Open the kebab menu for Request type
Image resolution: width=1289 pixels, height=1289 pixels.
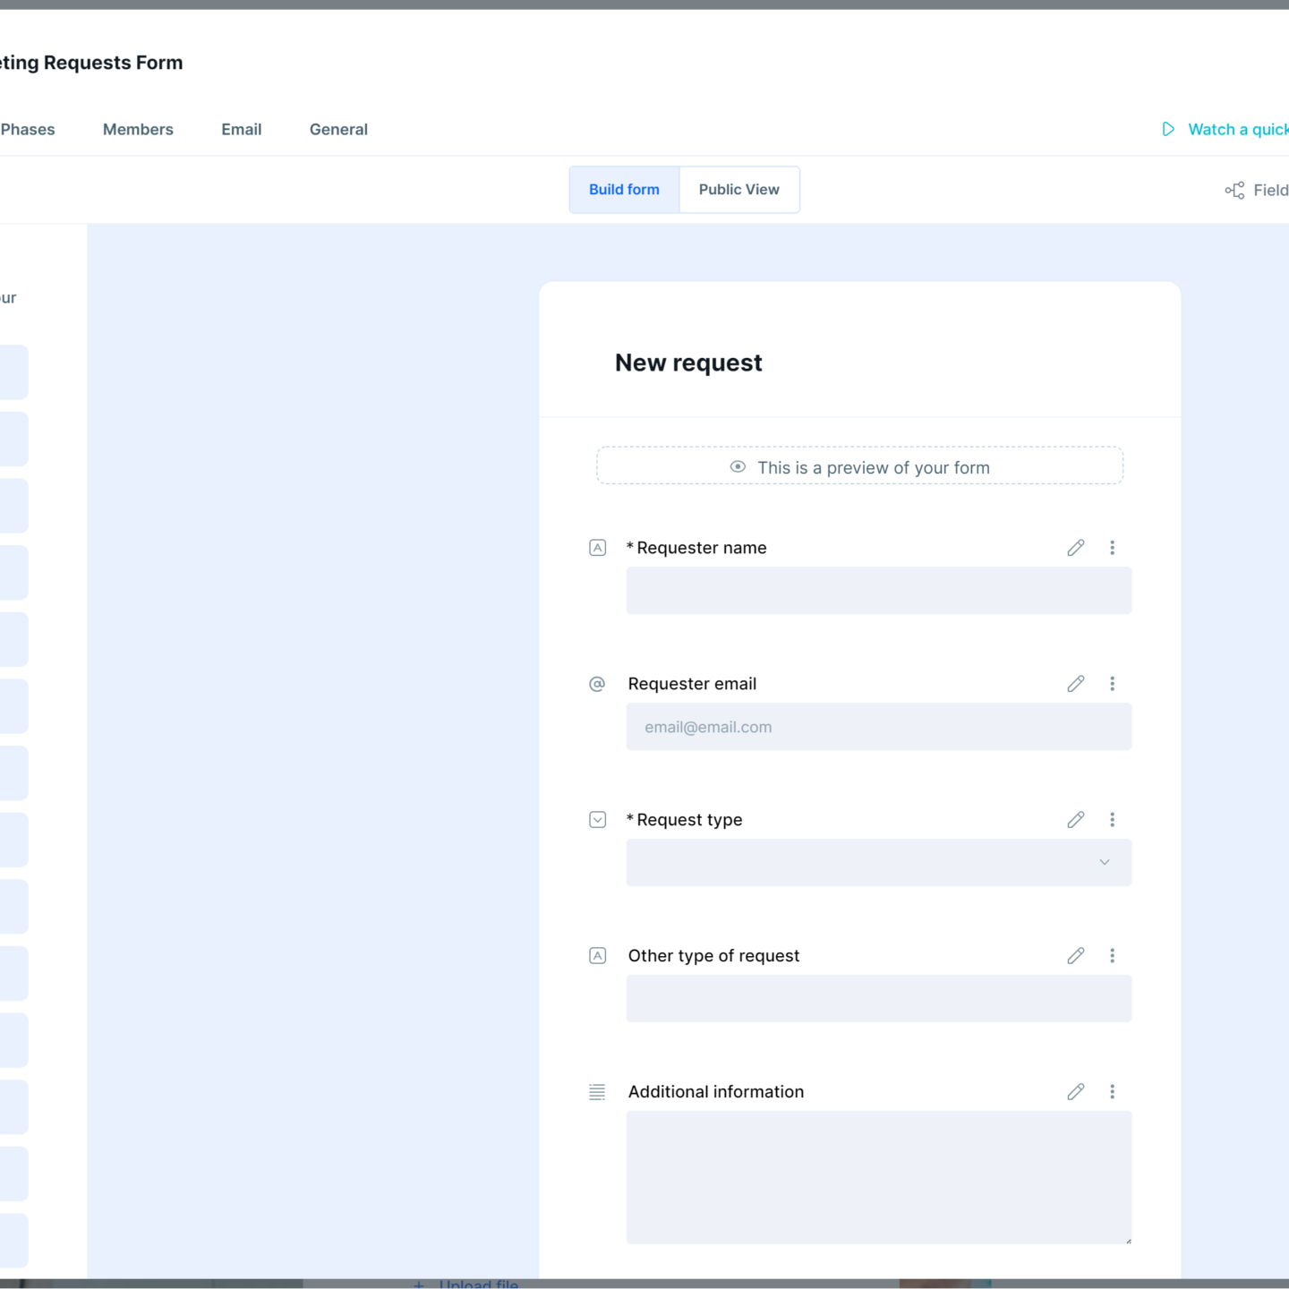pos(1113,820)
